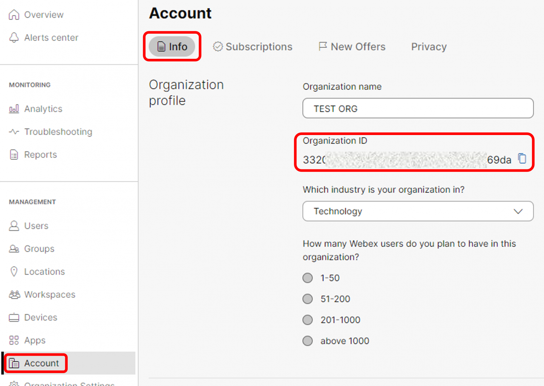Screen dimensions: 544x386
Task: Pick the 201-1000 users option
Action: pos(308,320)
